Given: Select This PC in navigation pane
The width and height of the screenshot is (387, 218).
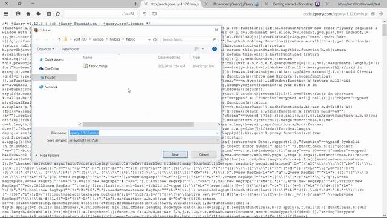Looking at the screenshot, I should tap(50, 78).
